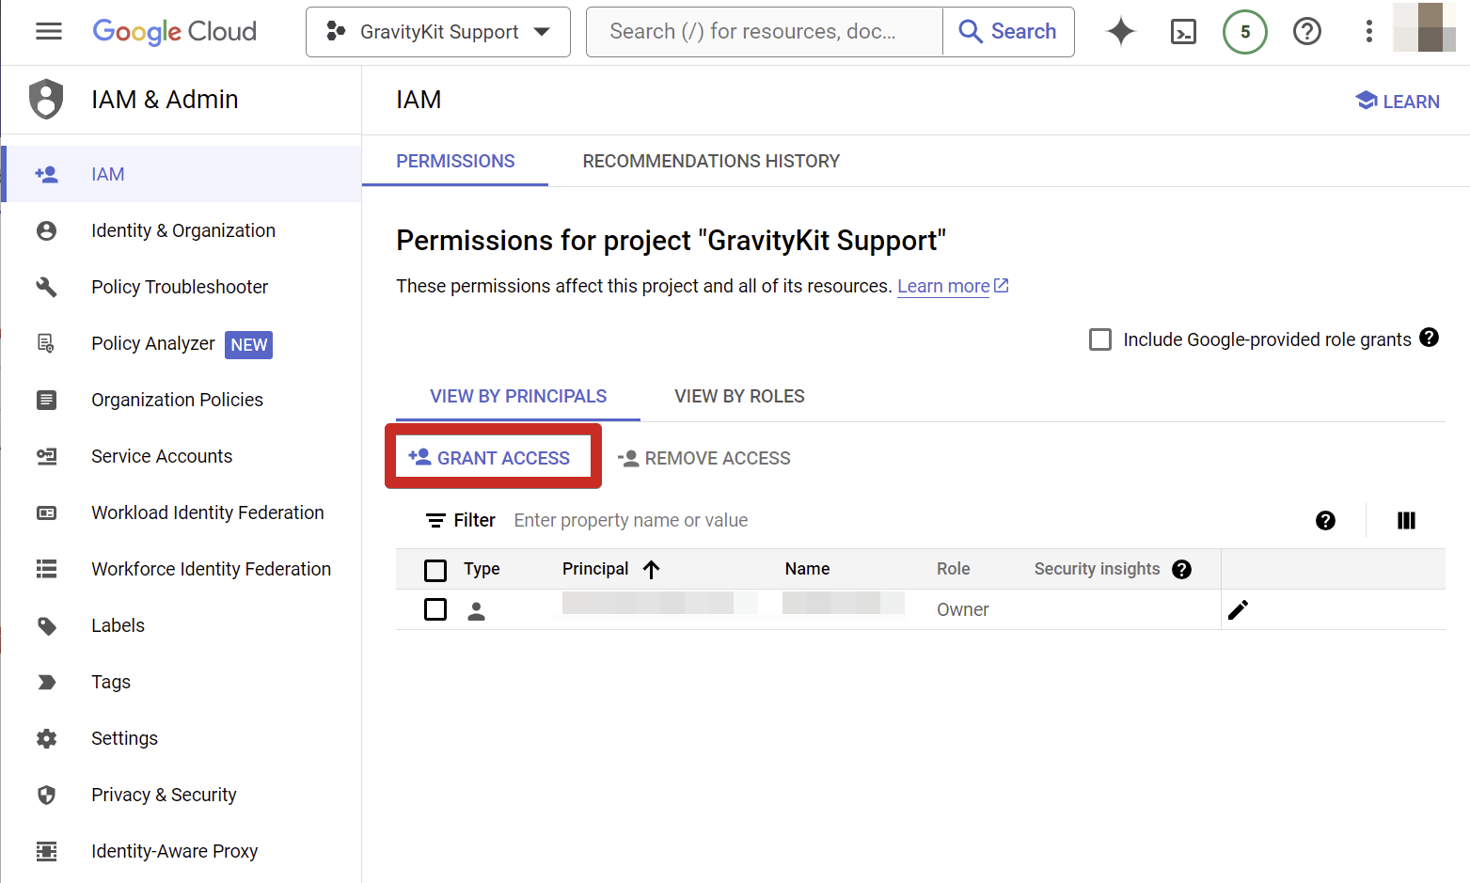Click the Filter icon label

click(460, 520)
